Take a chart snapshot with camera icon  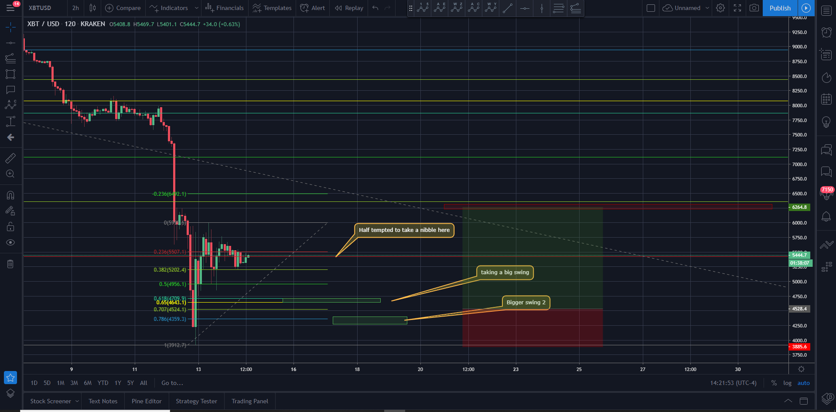coord(754,8)
